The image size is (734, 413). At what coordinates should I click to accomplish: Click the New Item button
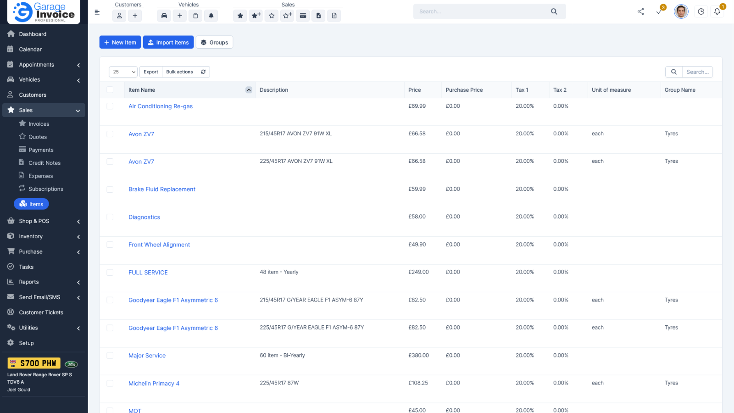click(x=120, y=42)
